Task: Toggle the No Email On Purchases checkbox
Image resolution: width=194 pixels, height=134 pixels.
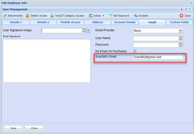Action: click(x=135, y=51)
